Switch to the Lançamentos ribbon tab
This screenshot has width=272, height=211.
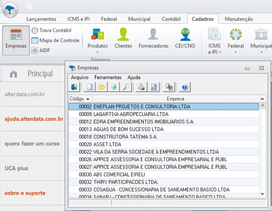pyautogui.click(x=41, y=19)
